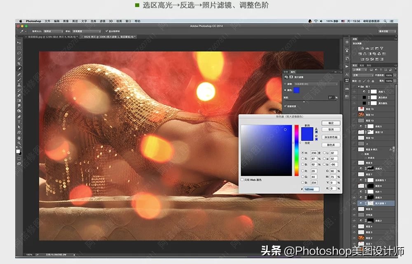The width and height of the screenshot is (412, 264).
Task: Open the layer blend mode dropdown
Action: point(363,75)
